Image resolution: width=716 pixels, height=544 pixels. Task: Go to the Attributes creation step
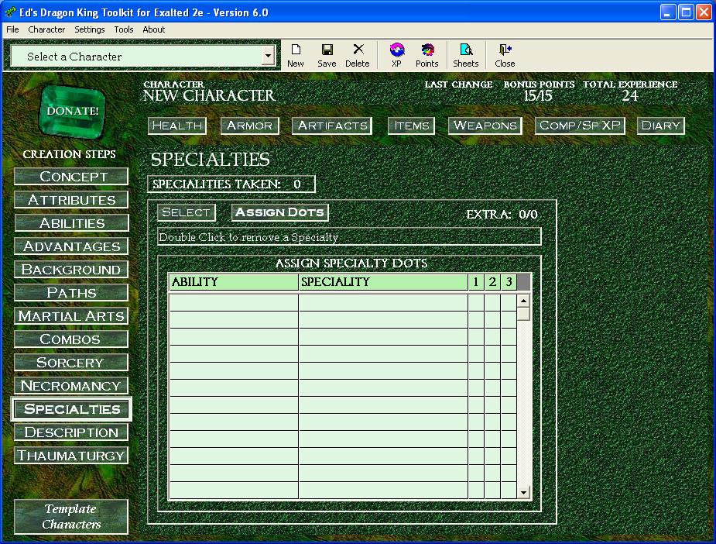(x=71, y=200)
